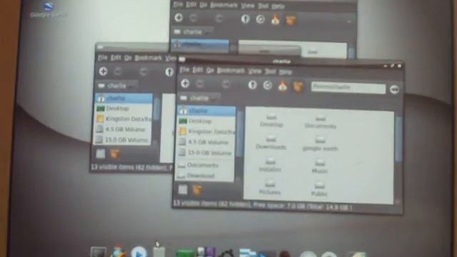This screenshot has height=257, width=457.
Task: Select Kingston DataTraveler in middle-left window
Action: pyautogui.click(x=124, y=119)
